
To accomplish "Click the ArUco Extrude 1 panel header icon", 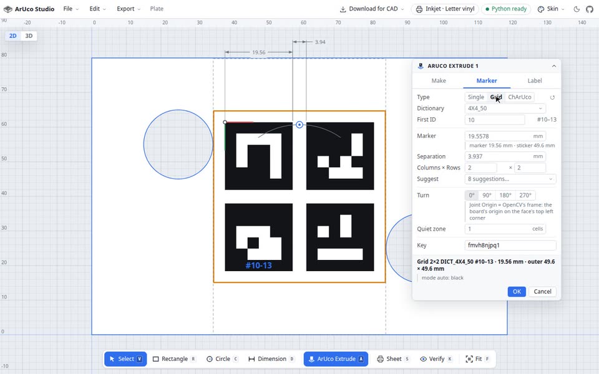I will 421,66.
